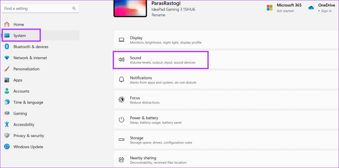Click the Bluetooth icon in the sidebar
The width and height of the screenshot is (339, 168).
coord(7,47)
